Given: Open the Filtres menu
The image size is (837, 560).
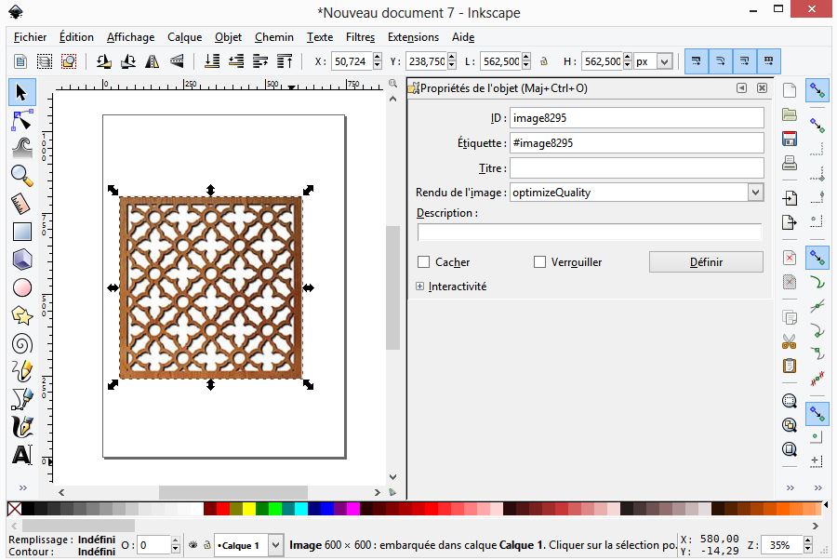Looking at the screenshot, I should 360,37.
